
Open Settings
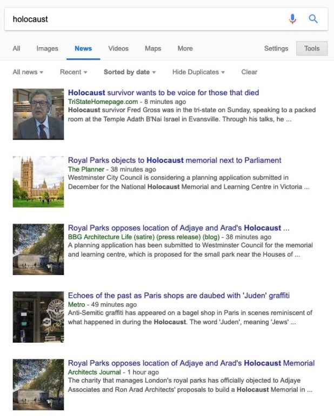276,48
